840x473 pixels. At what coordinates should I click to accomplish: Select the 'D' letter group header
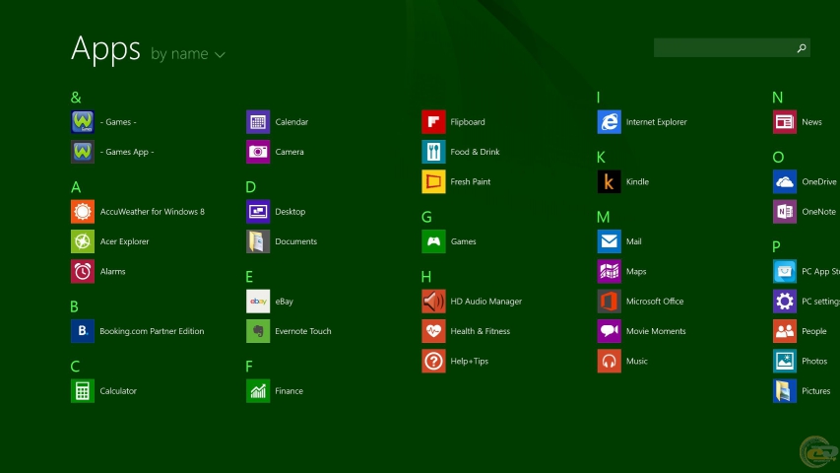point(250,187)
